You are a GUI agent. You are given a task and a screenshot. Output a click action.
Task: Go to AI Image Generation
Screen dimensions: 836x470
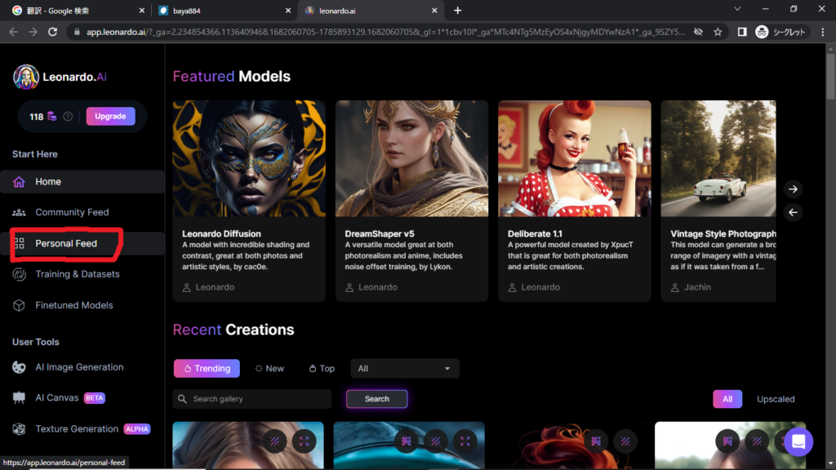pyautogui.click(x=79, y=367)
